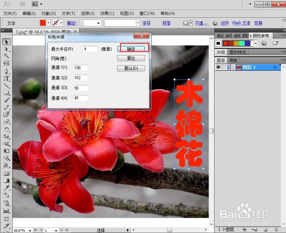Open Layers panel flyout menu

tap(283, 60)
